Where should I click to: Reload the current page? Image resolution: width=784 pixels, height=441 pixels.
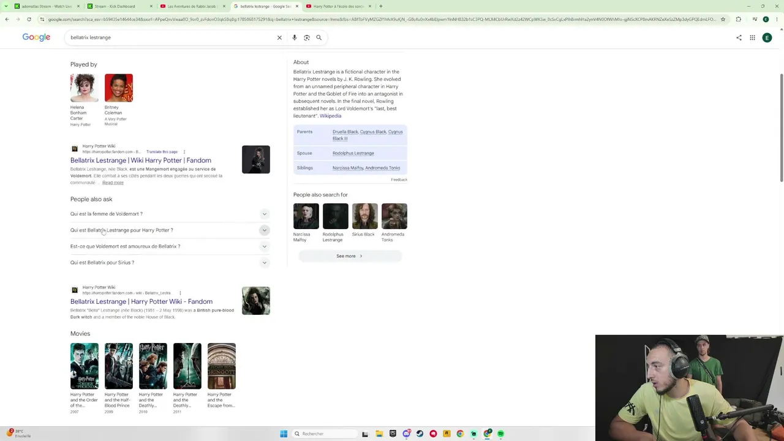pos(29,19)
